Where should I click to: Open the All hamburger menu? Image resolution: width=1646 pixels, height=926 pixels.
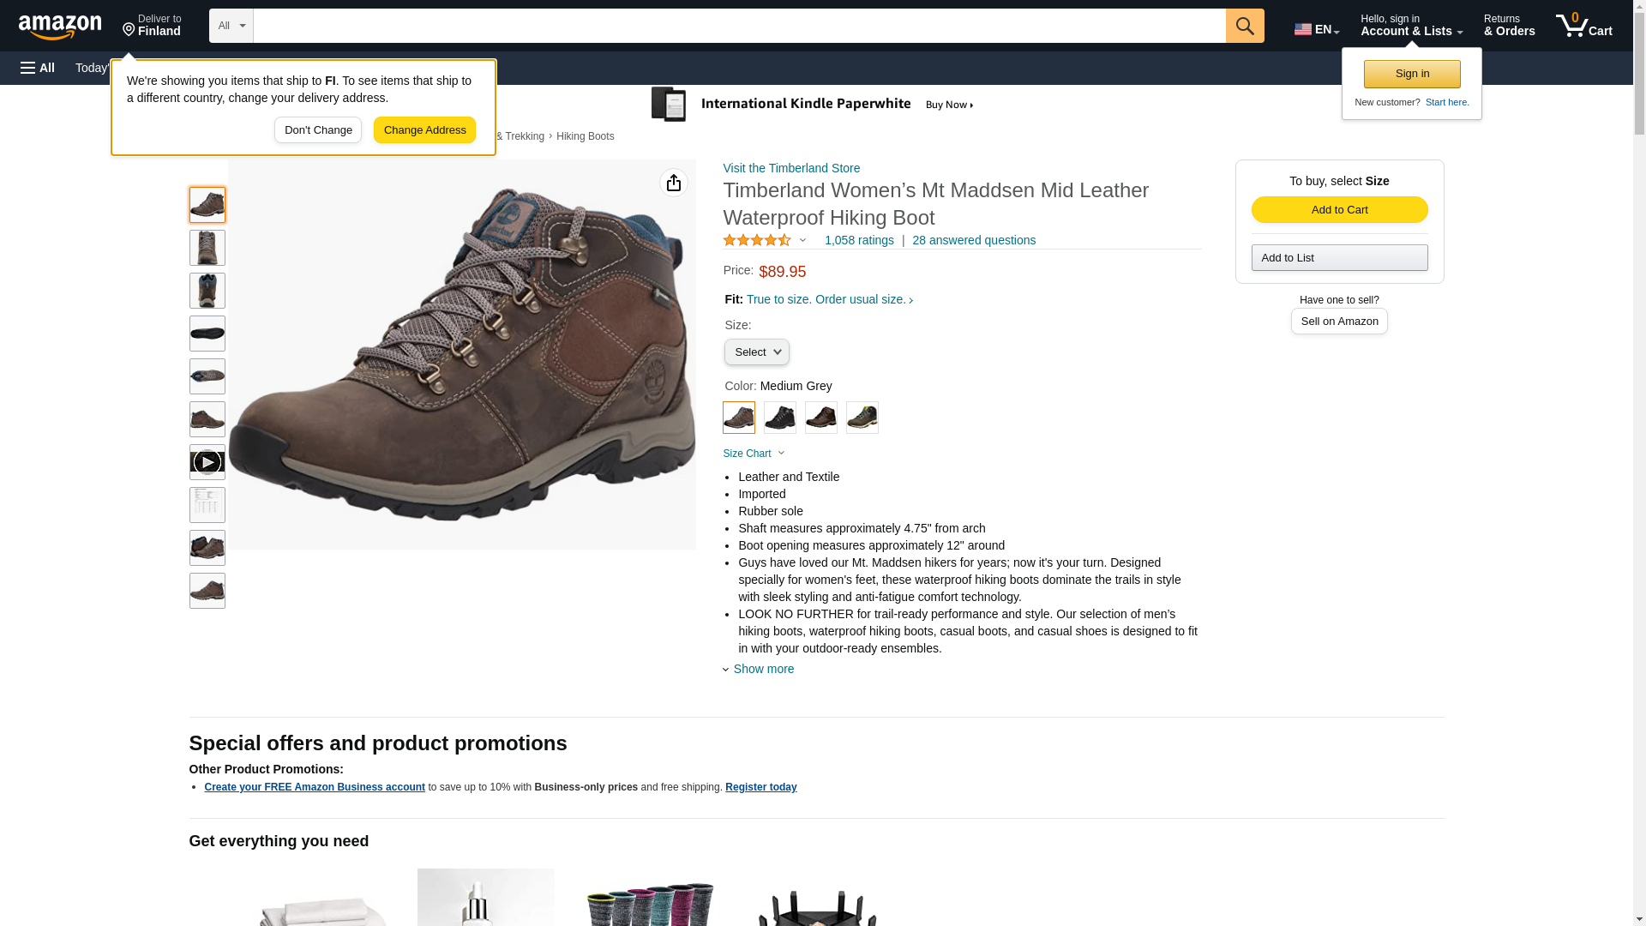point(38,68)
